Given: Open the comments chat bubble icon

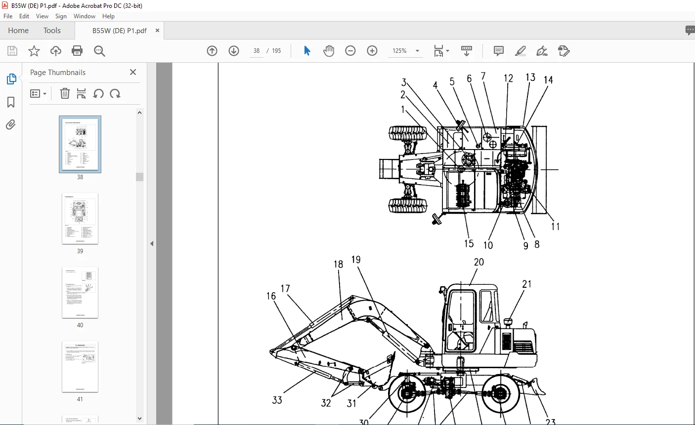Looking at the screenshot, I should (690, 30).
